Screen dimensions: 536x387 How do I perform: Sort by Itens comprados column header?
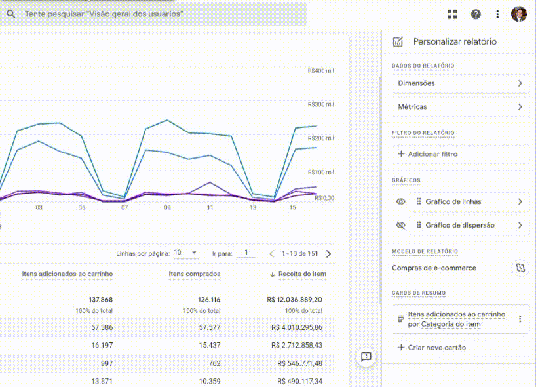(x=194, y=274)
